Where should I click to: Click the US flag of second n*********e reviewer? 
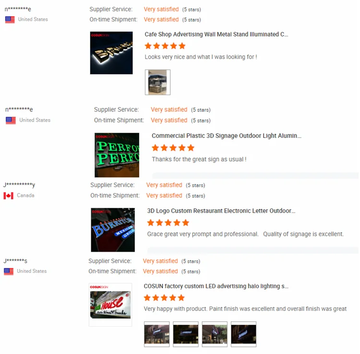pyautogui.click(x=11, y=121)
